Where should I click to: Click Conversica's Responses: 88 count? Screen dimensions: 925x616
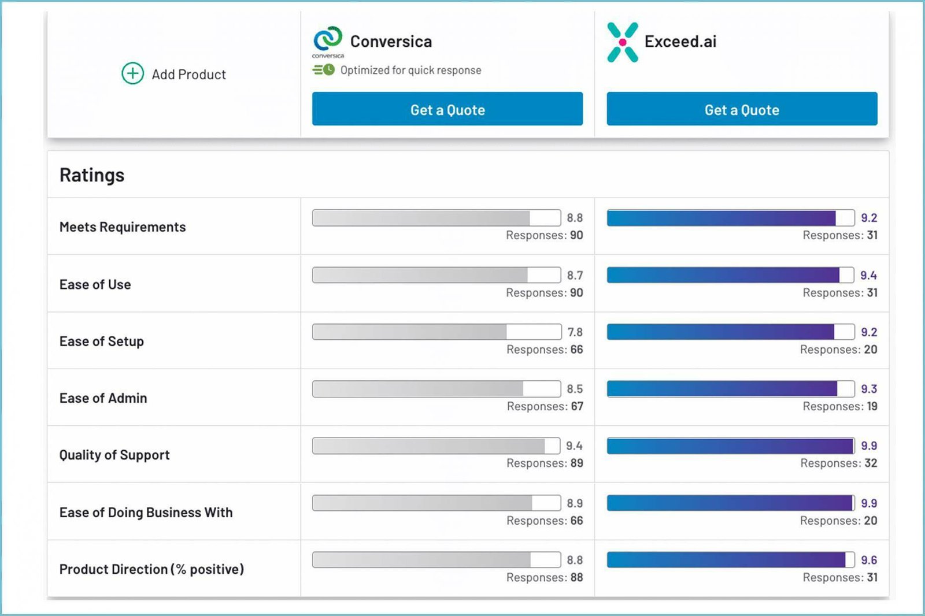coord(545,577)
